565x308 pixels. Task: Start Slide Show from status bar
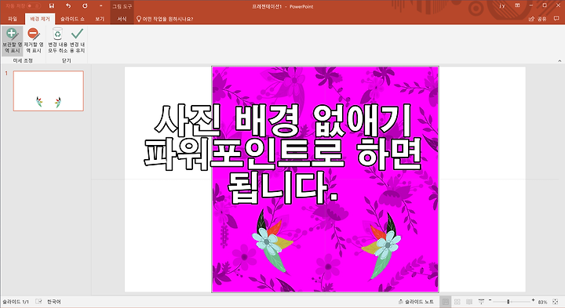[x=481, y=302]
